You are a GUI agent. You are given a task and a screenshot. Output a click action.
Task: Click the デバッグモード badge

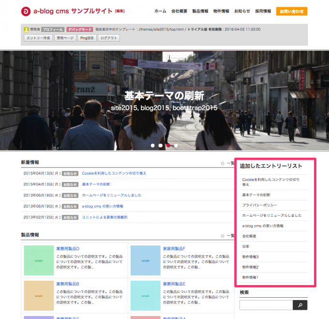(80, 30)
